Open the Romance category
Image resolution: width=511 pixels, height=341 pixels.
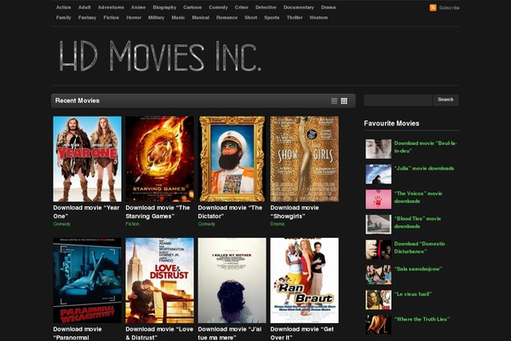pyautogui.click(x=227, y=18)
